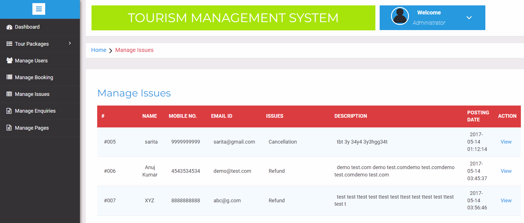Open Manage Pages in sidebar

(x=40, y=128)
